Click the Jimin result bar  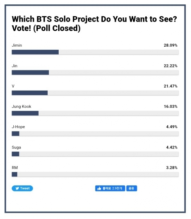95,52
